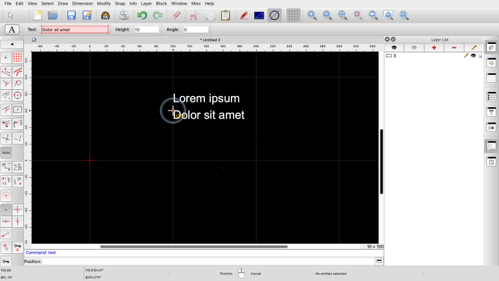499x281 pixels.
Task: Click the Text input field
Action: 75,29
